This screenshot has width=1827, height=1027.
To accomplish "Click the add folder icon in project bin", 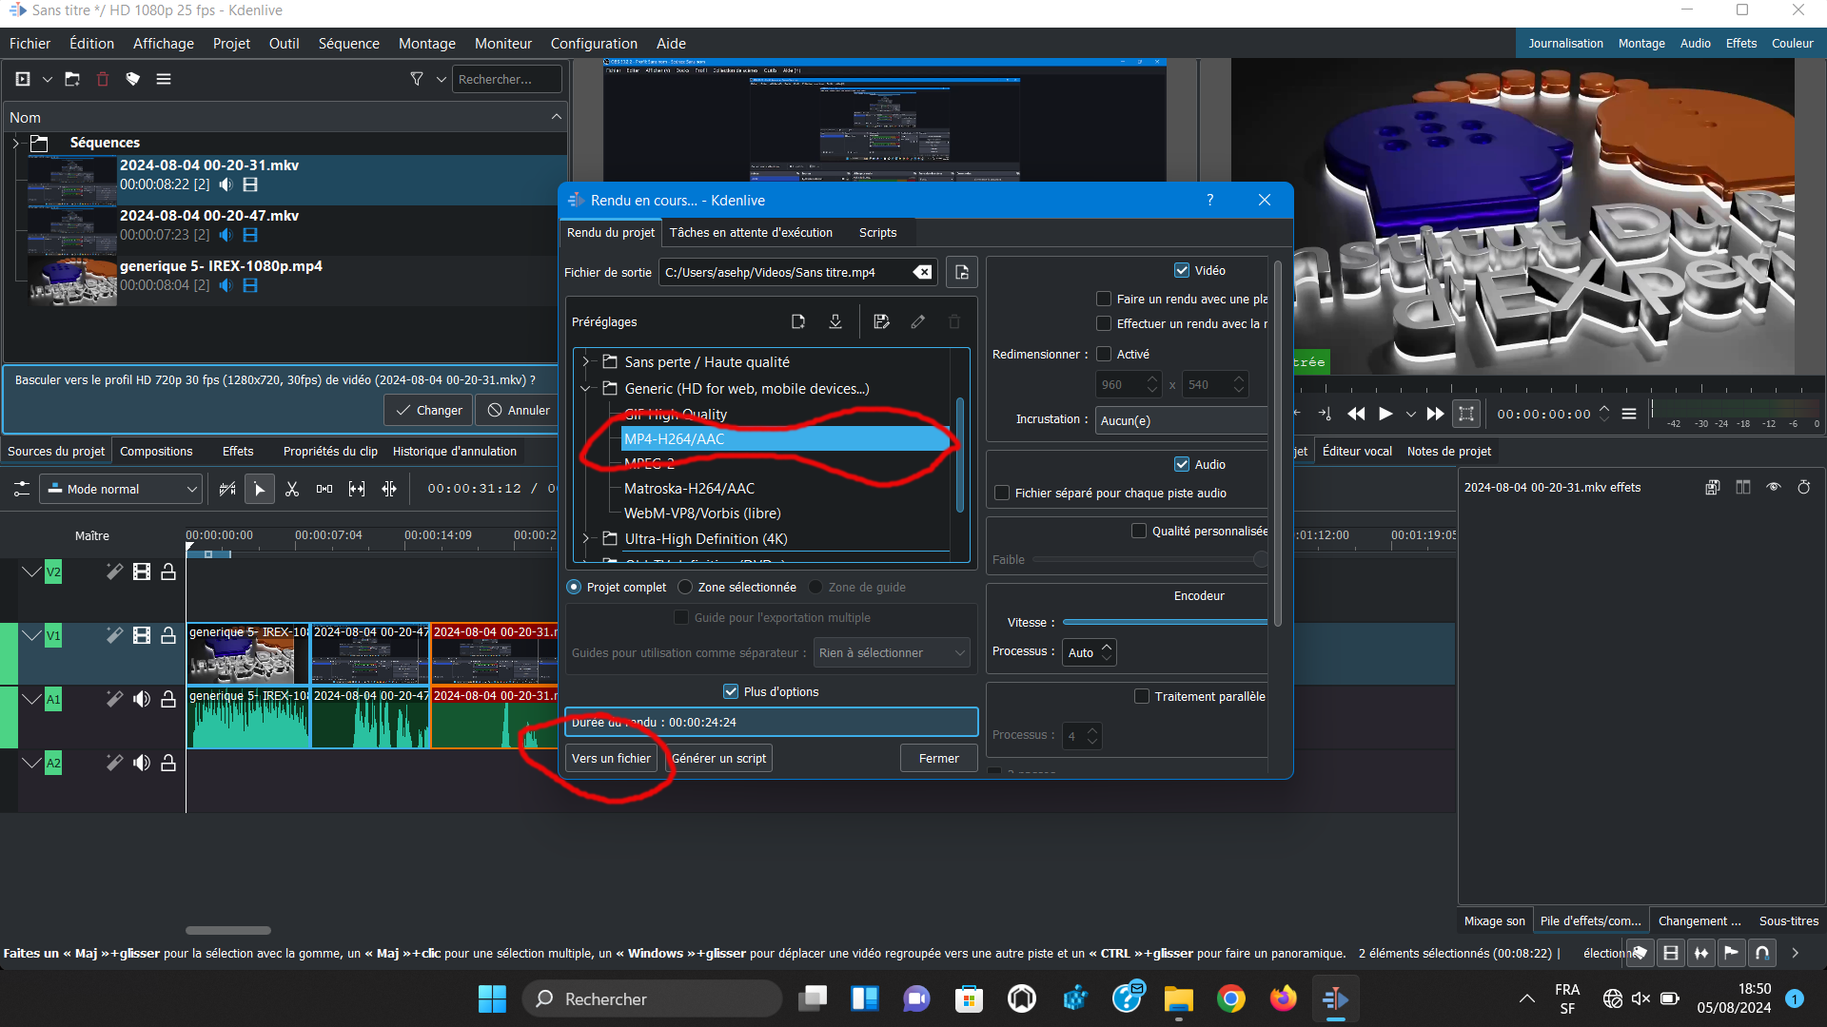I will point(72,79).
